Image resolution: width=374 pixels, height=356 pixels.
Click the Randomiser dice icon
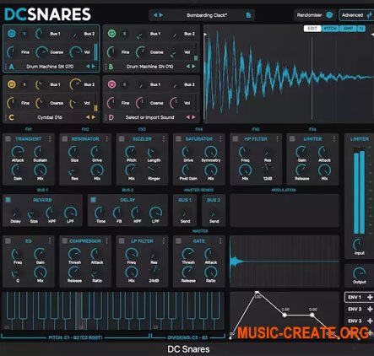click(329, 15)
